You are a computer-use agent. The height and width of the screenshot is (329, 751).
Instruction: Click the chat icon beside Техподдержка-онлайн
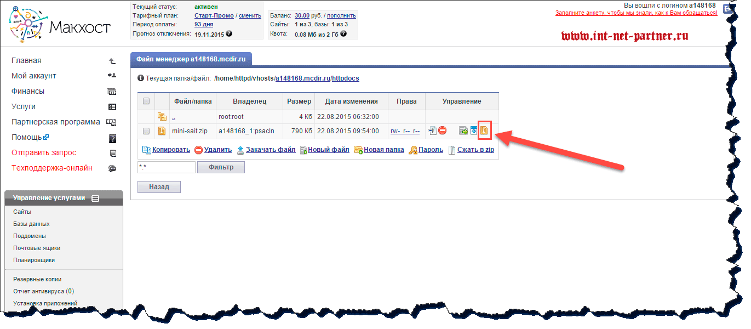pos(112,168)
